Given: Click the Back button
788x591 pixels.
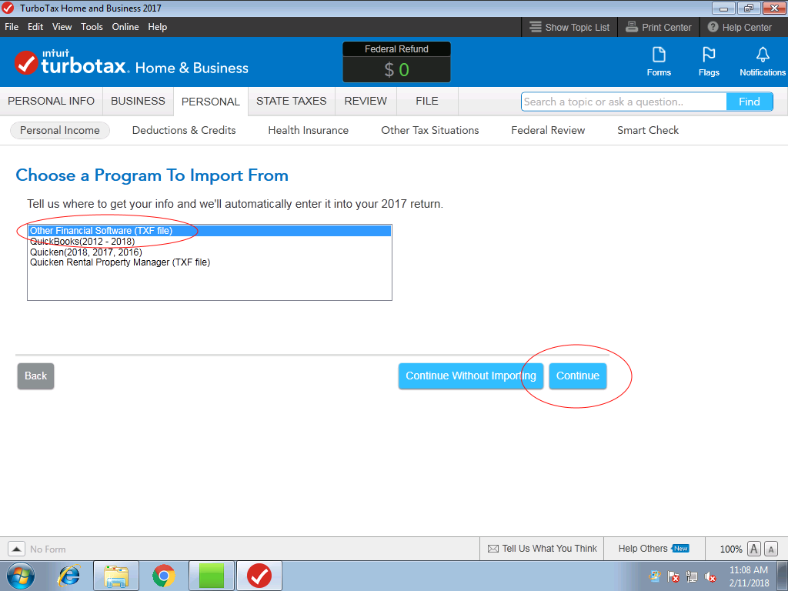Looking at the screenshot, I should tap(35, 376).
